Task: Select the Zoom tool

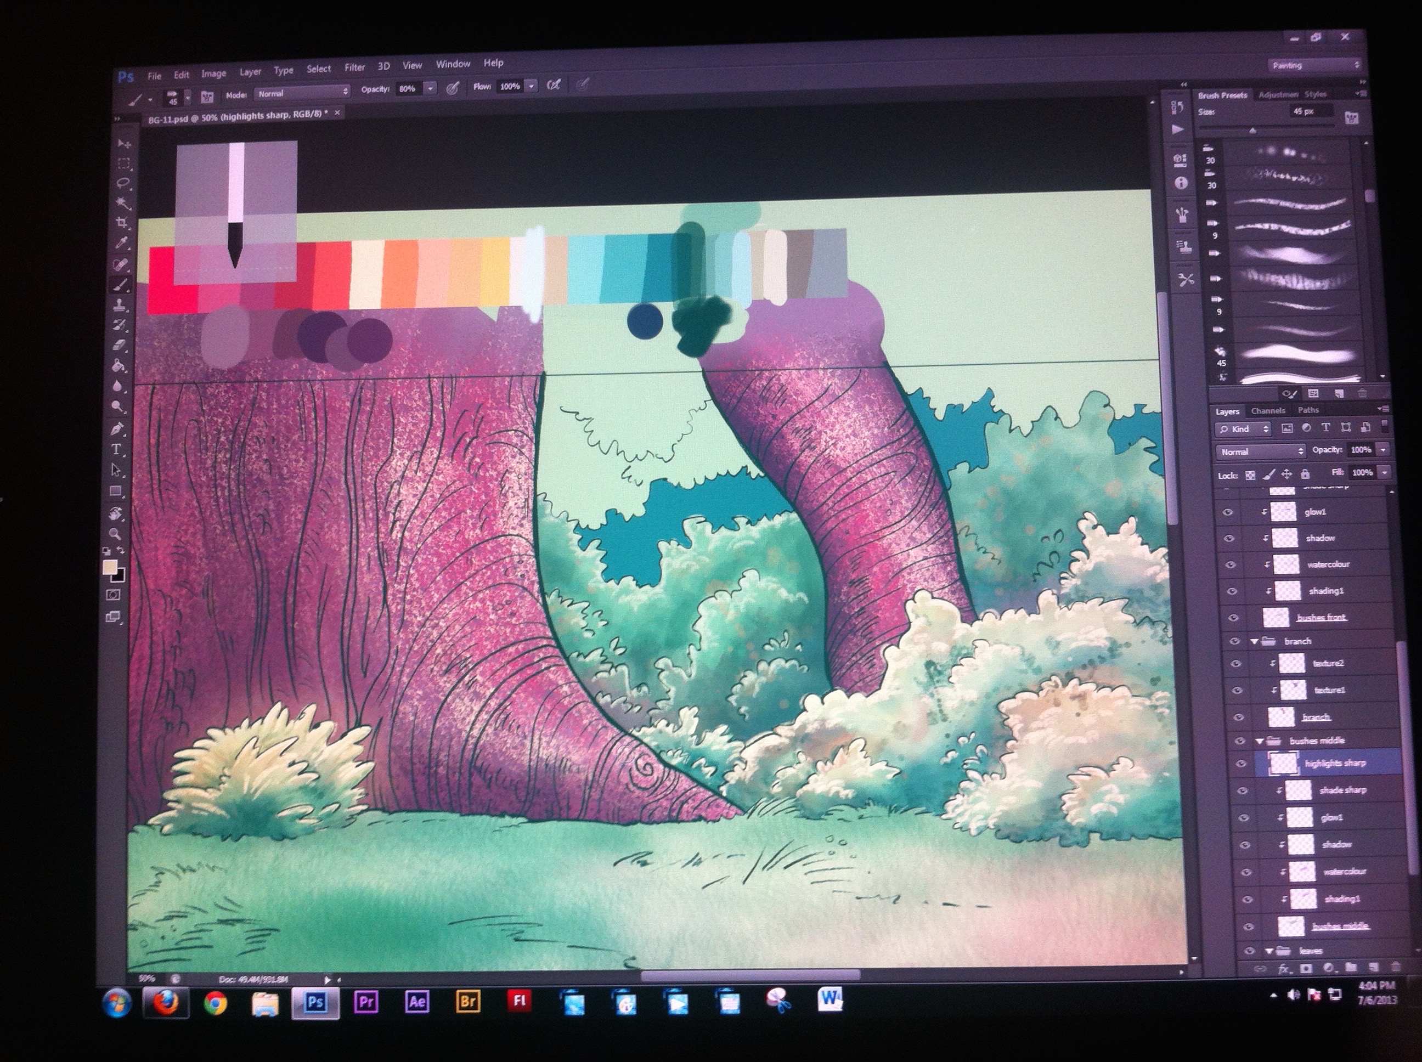Action: (115, 533)
